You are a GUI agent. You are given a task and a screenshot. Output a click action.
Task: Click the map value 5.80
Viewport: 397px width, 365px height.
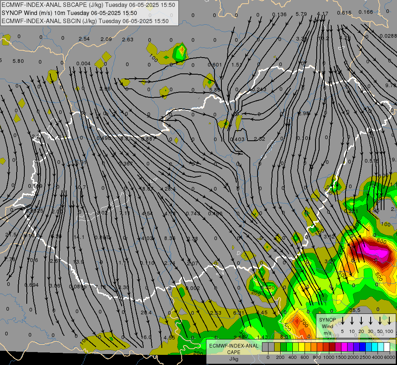click(18, 61)
